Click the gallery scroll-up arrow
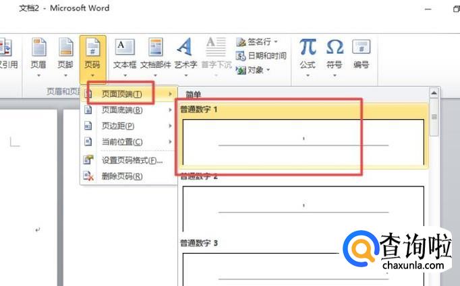Image resolution: width=460 pixels, height=286 pixels. 434,94
